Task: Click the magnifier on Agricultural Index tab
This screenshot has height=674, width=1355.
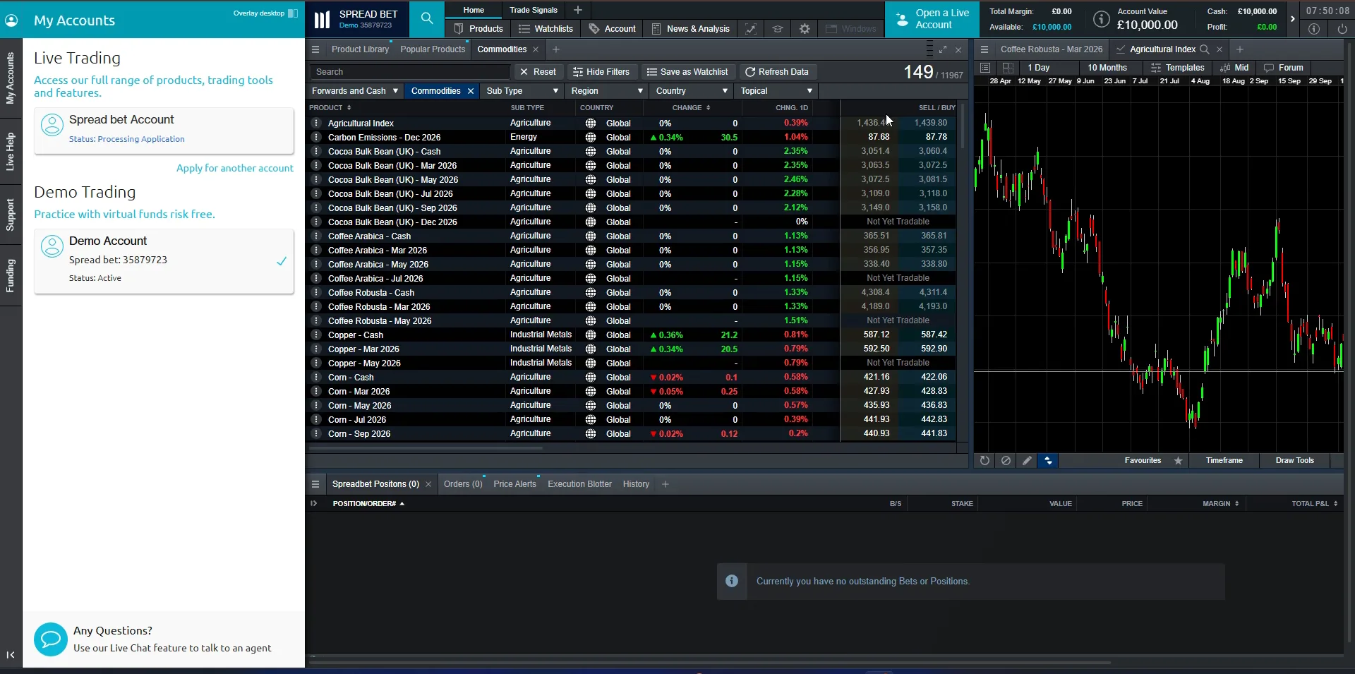Action: [1205, 49]
